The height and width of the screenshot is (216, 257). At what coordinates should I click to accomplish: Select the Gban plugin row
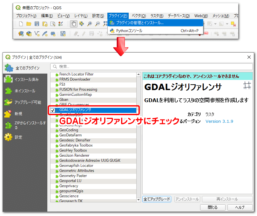click(x=93, y=100)
